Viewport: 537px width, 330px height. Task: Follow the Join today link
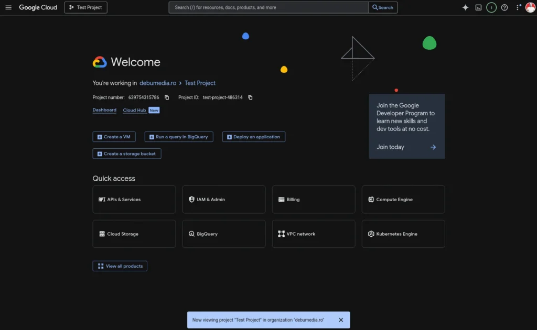390,147
